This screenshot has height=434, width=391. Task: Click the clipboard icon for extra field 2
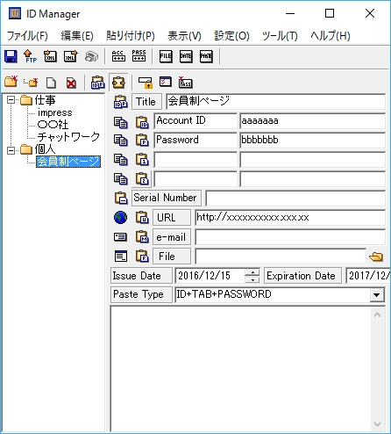[x=142, y=179]
